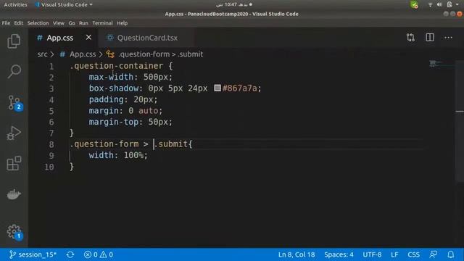The width and height of the screenshot is (464, 261).
Task: Open the File menu
Action: pos(6,23)
